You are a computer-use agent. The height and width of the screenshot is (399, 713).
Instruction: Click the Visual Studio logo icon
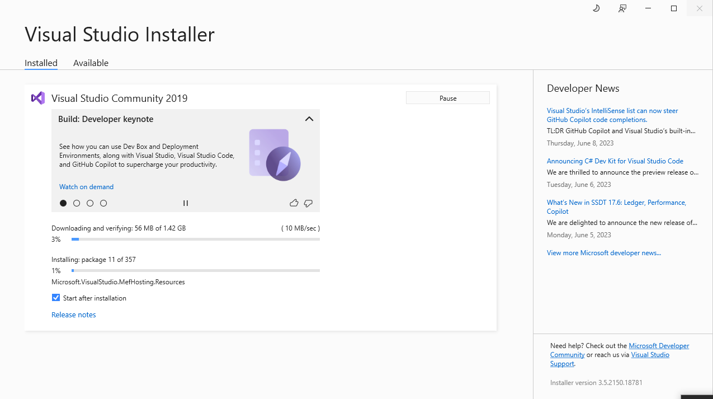37,98
